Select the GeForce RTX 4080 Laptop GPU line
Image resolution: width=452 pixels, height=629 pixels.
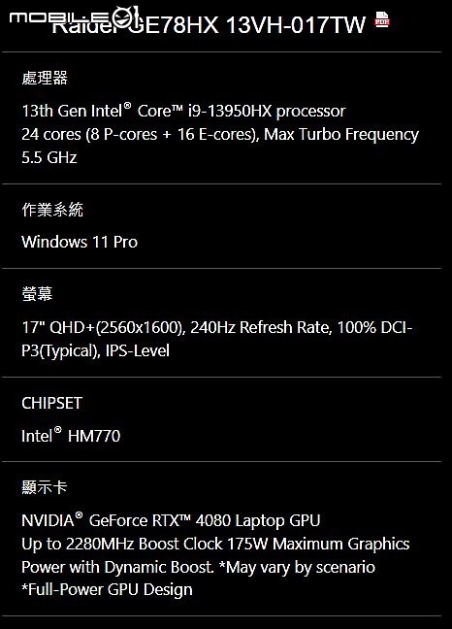click(171, 520)
